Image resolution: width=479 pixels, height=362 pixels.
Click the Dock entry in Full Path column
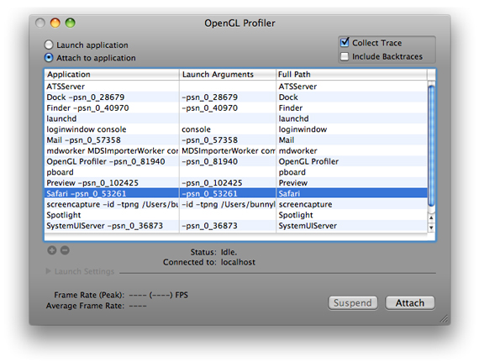tap(351, 97)
